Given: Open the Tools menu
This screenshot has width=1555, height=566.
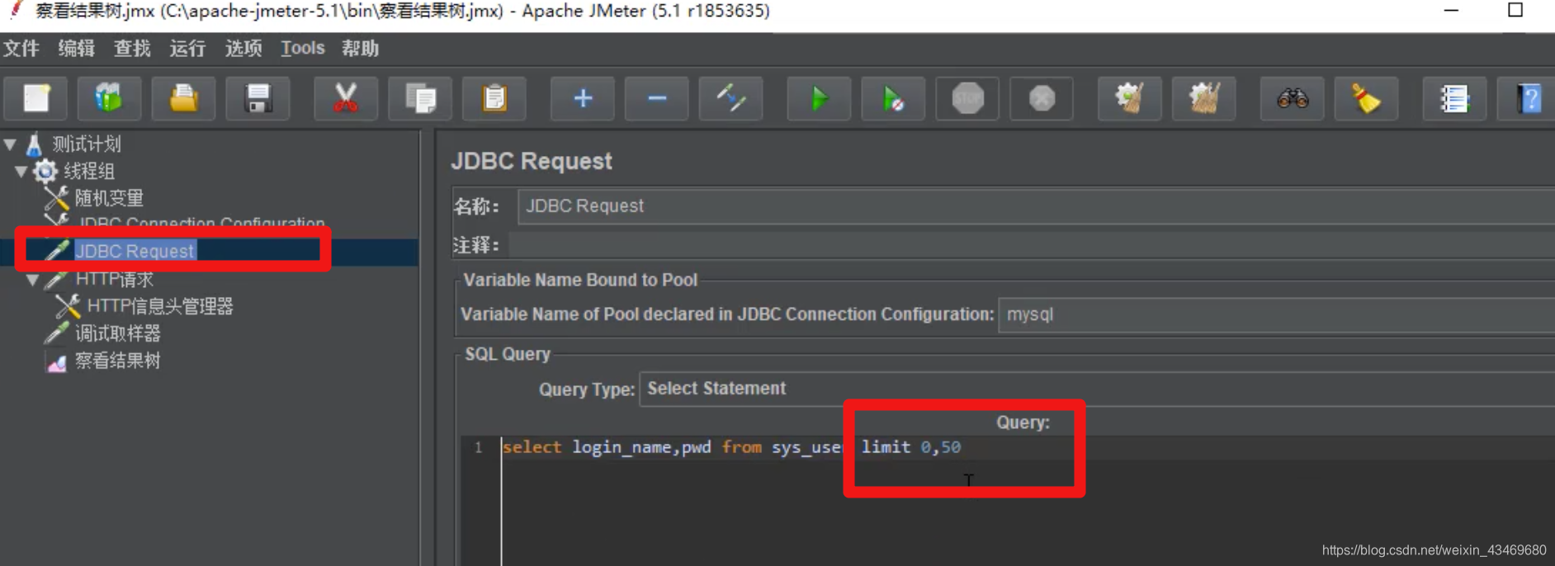Looking at the screenshot, I should (x=302, y=49).
